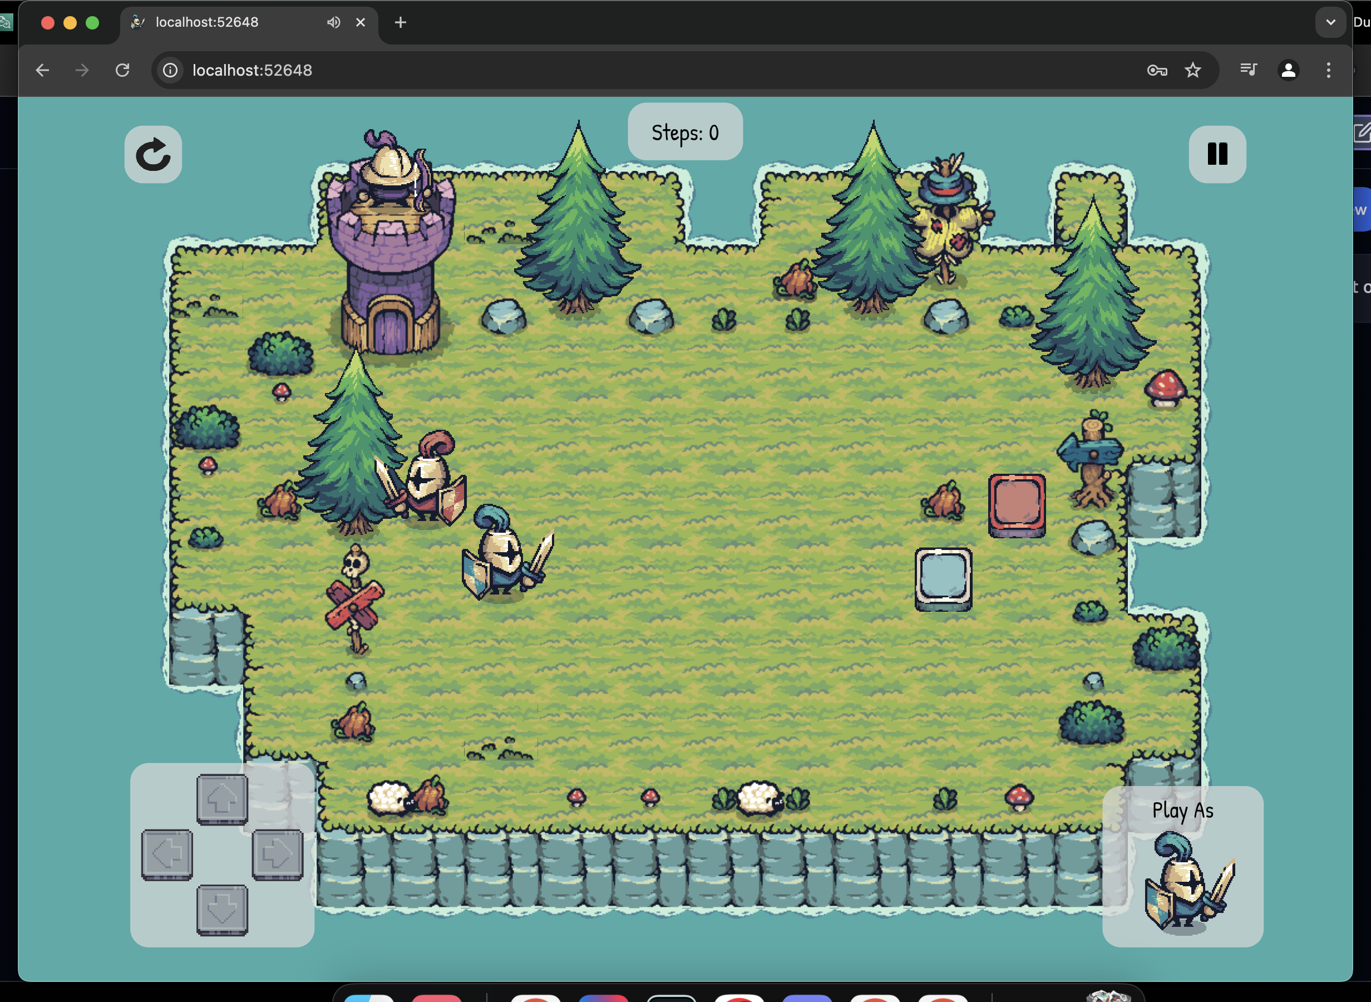The width and height of the screenshot is (1371, 1002).
Task: Open a new browser tab
Action: click(400, 22)
